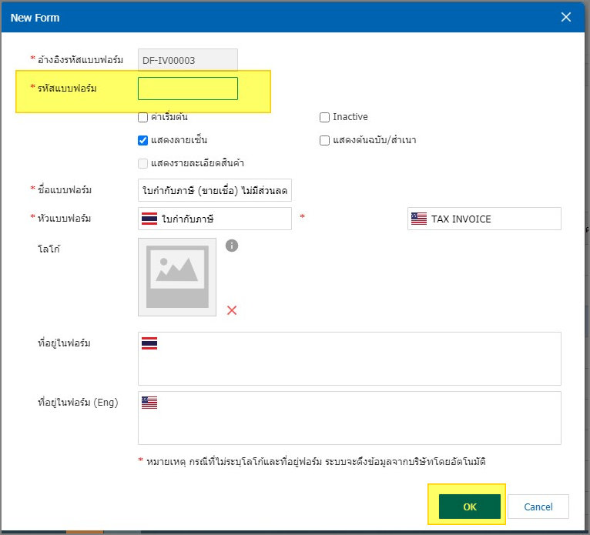Click the ชื่อแบบฟอร์ม text field
The image size is (590, 535).
pos(215,190)
